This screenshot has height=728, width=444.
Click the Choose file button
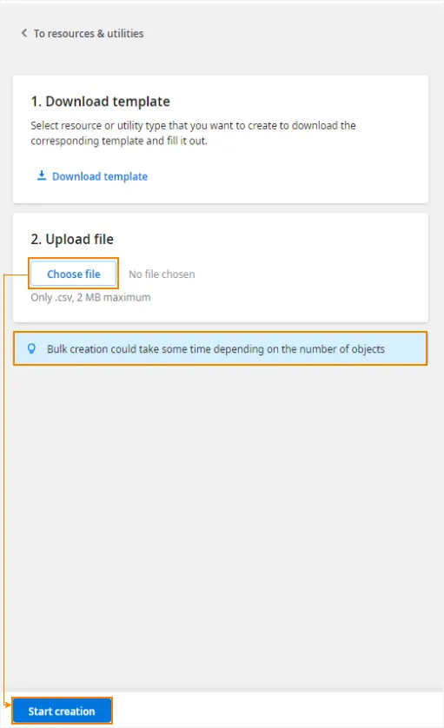click(x=73, y=274)
